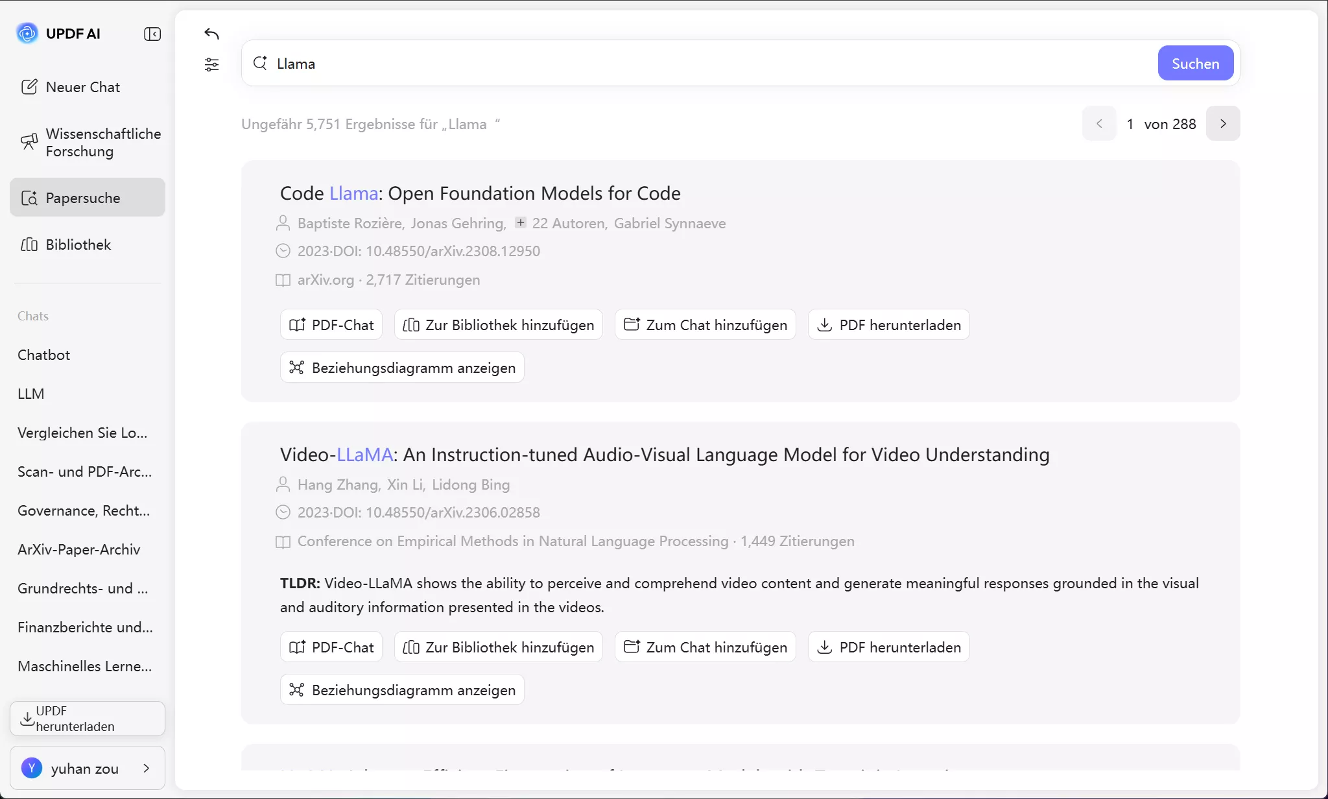
Task: Go to the previous results page
Action: coord(1099,123)
